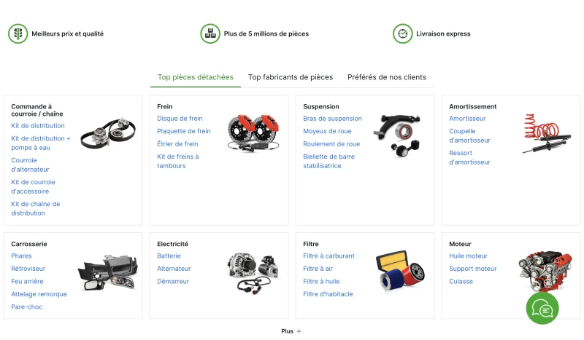584x340 pixels.
Task: Select the Préférés de nos clients tab
Action: 387,77
